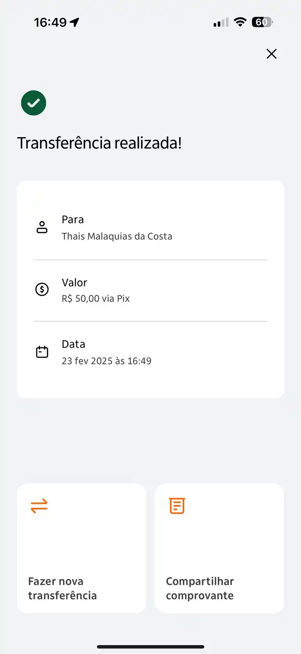
Task: Tap the dollar coin icon beside Valor
Action: (42, 289)
